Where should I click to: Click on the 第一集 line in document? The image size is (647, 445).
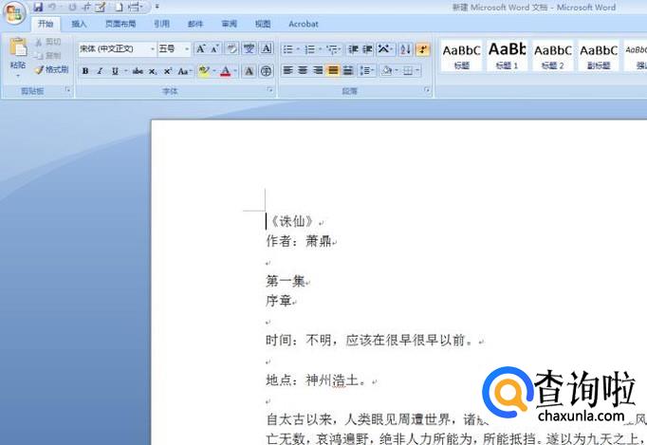pyautogui.click(x=285, y=281)
